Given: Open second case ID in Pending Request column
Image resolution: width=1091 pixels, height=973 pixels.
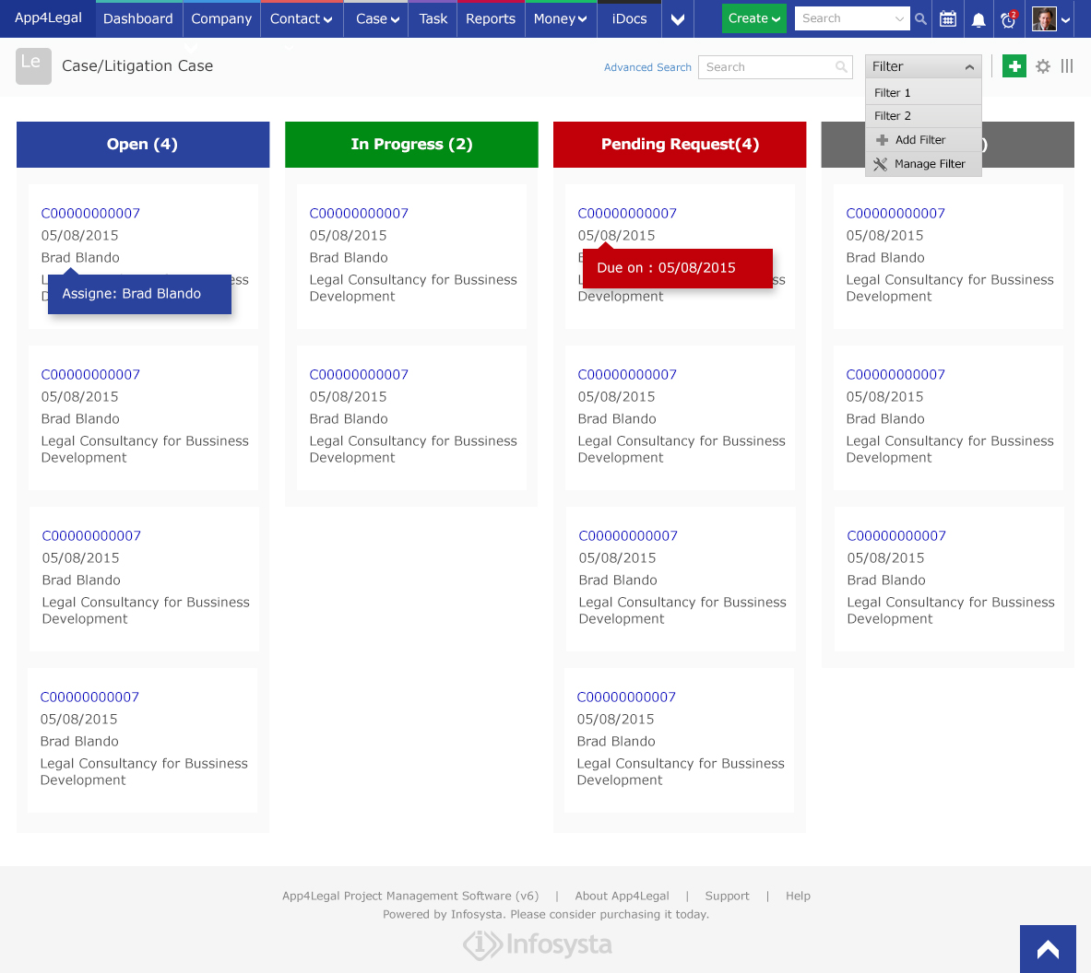Looking at the screenshot, I should (627, 375).
